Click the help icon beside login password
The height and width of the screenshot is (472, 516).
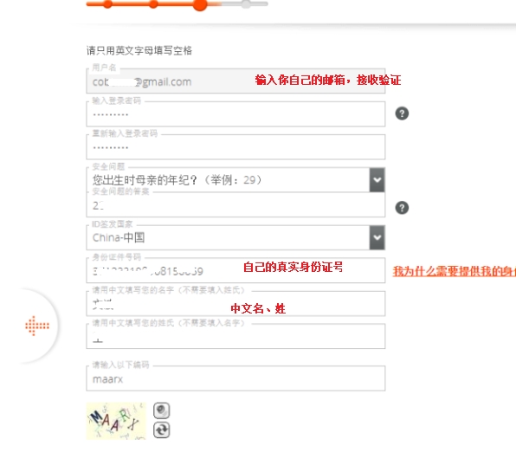pyautogui.click(x=402, y=113)
